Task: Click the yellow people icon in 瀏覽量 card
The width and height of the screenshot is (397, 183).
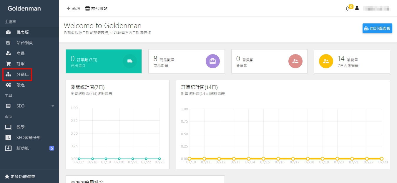Action: [x=326, y=61]
